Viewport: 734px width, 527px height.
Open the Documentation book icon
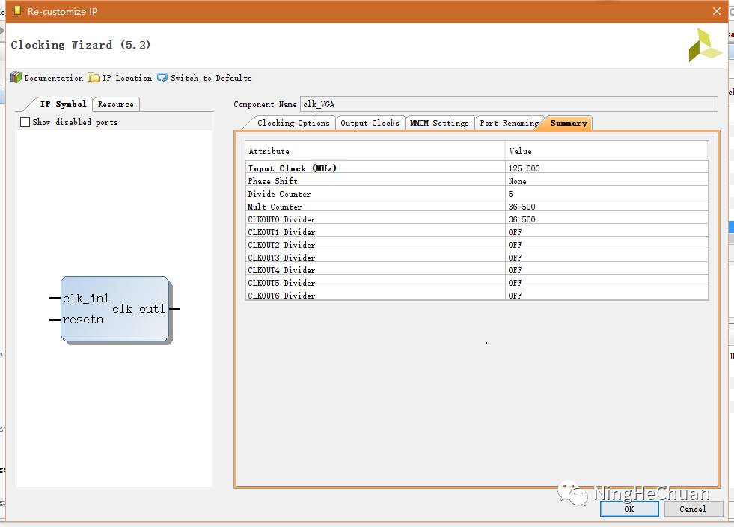tap(16, 78)
